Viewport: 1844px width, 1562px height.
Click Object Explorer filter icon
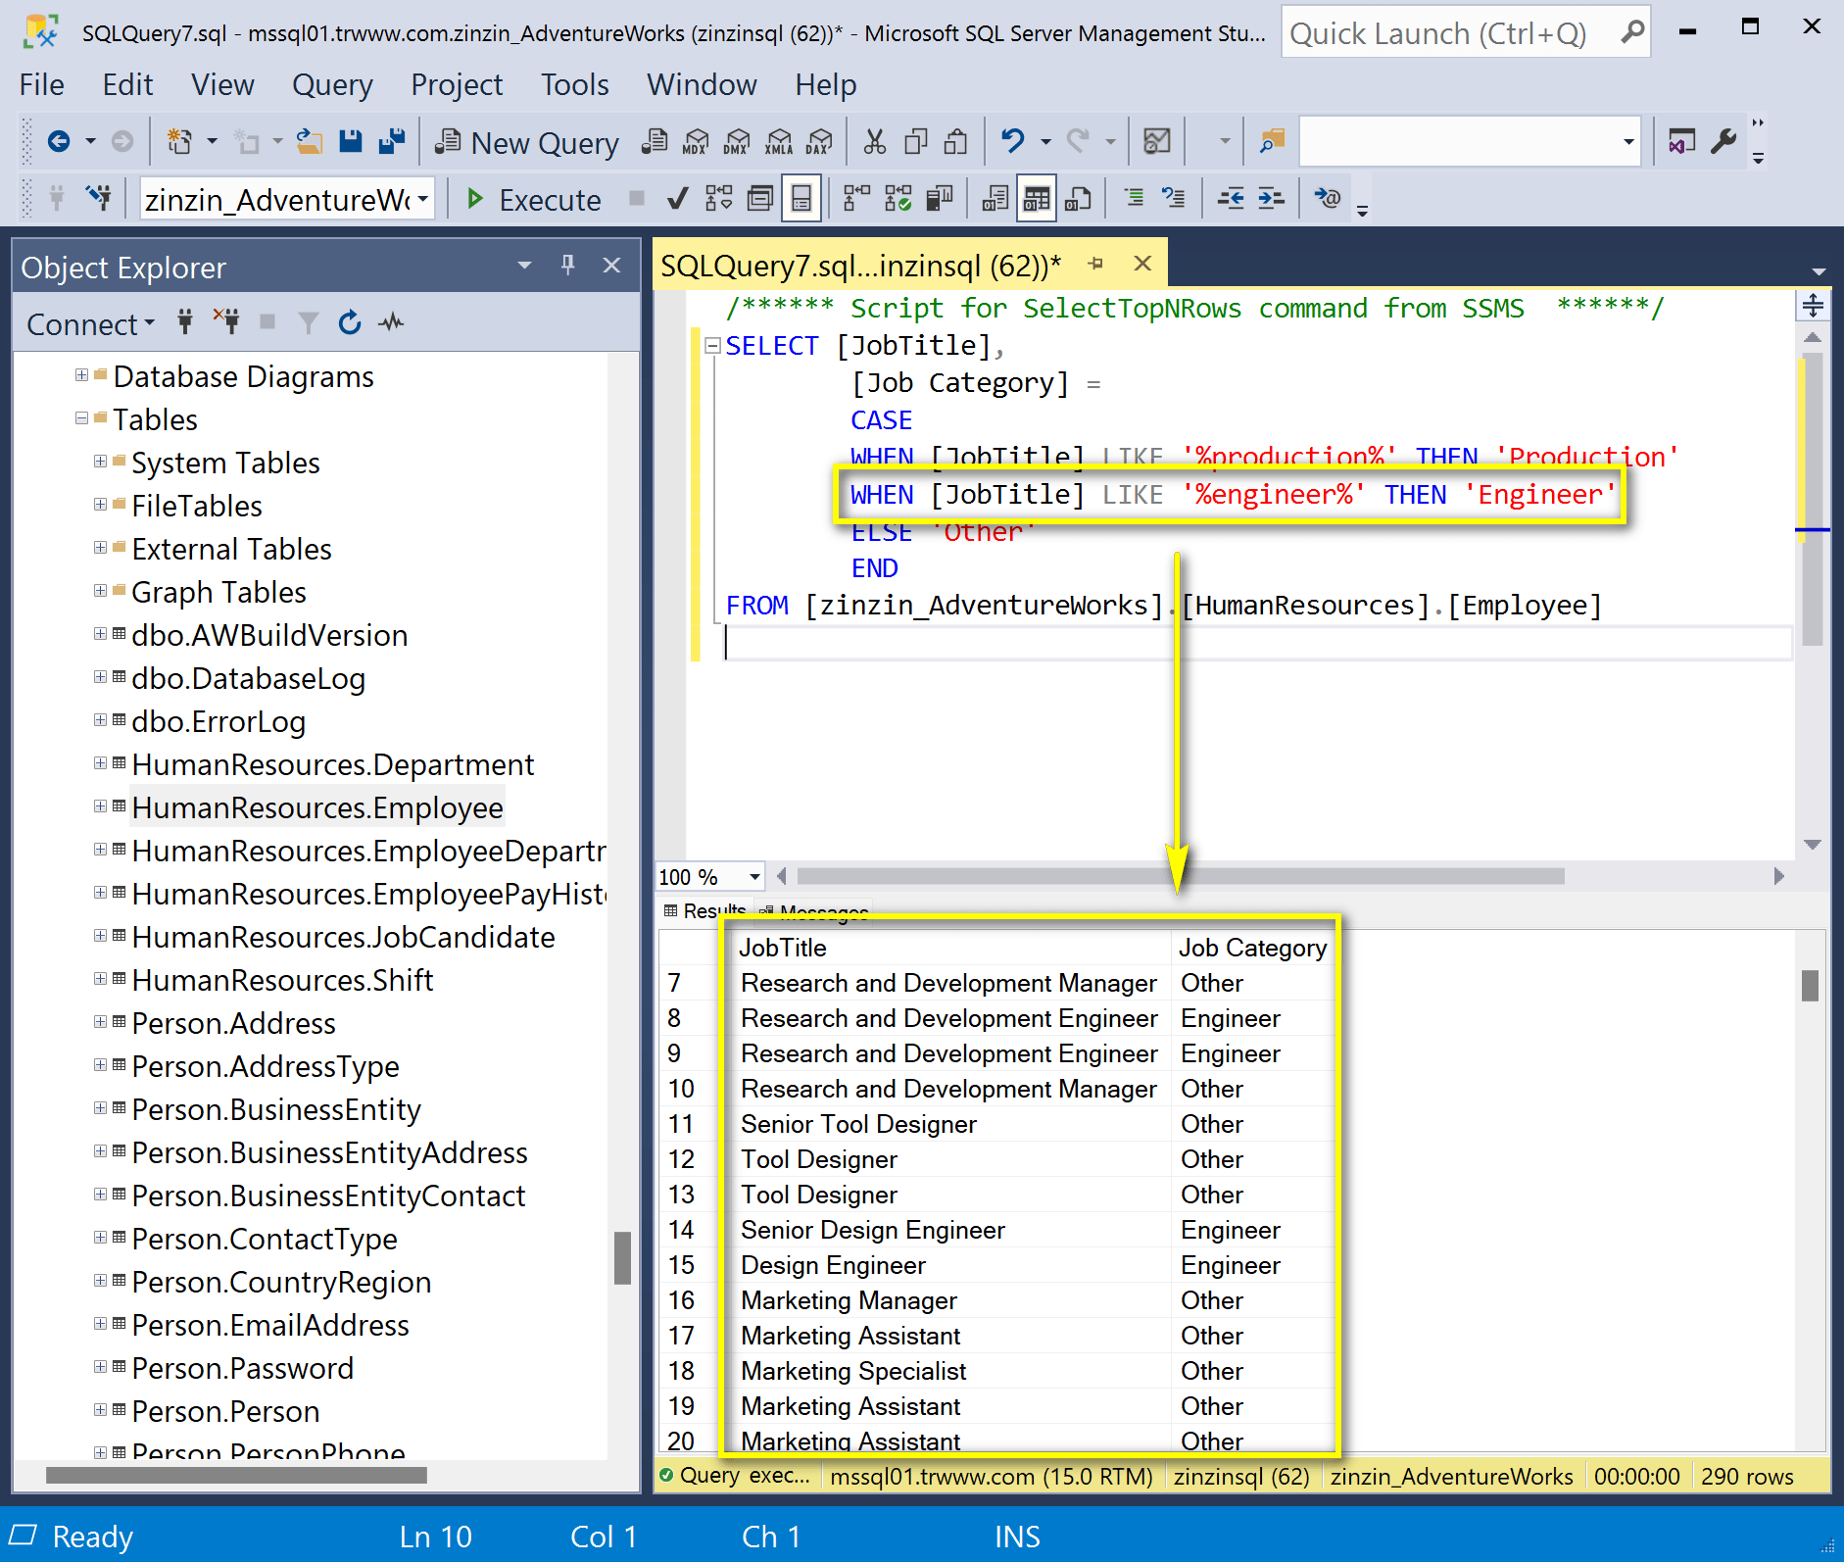click(308, 322)
